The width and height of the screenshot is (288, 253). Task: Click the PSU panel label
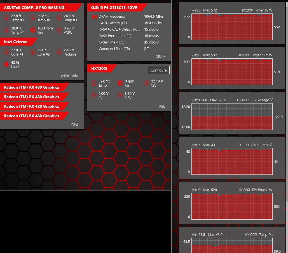(x=162, y=106)
